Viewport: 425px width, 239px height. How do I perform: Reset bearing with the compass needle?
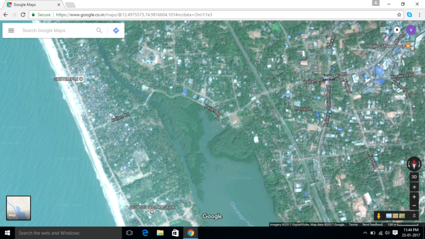(414, 164)
